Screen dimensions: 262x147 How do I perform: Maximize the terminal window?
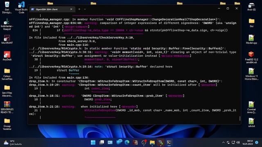tap(228, 8)
